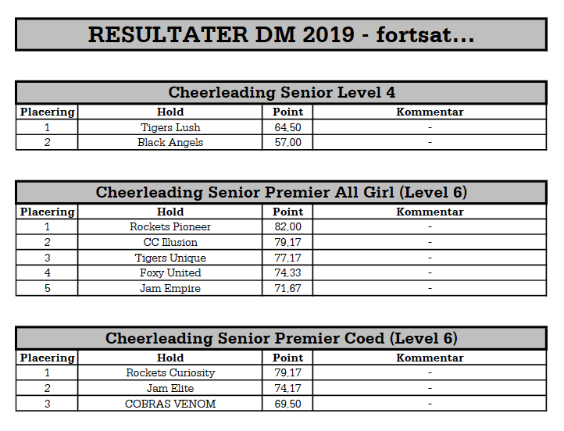Select the "Cheerleading Senior Level 4" heading
The width and height of the screenshot is (564, 431).
pos(281,92)
